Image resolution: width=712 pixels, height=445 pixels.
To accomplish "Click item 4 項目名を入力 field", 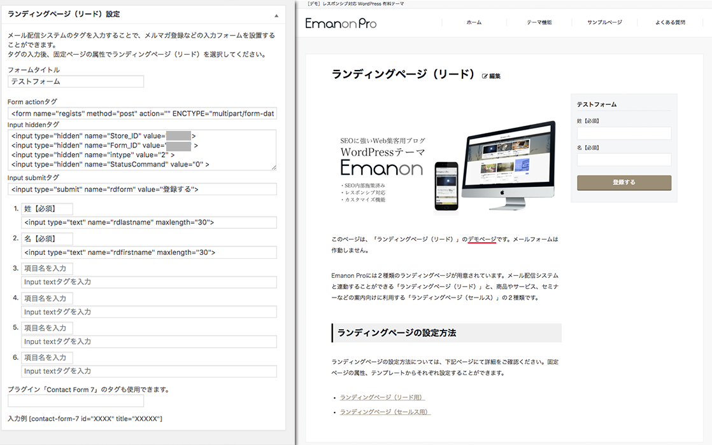I will pyautogui.click(x=47, y=298).
